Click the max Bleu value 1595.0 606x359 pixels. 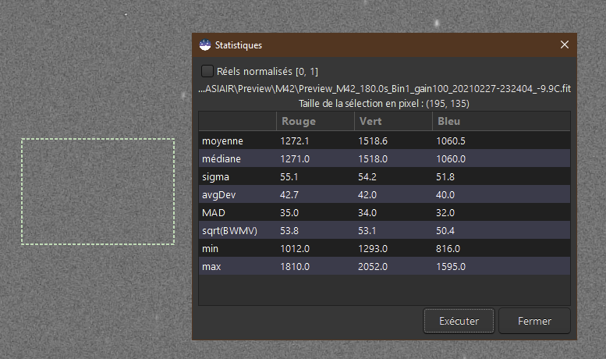pyautogui.click(x=451, y=267)
